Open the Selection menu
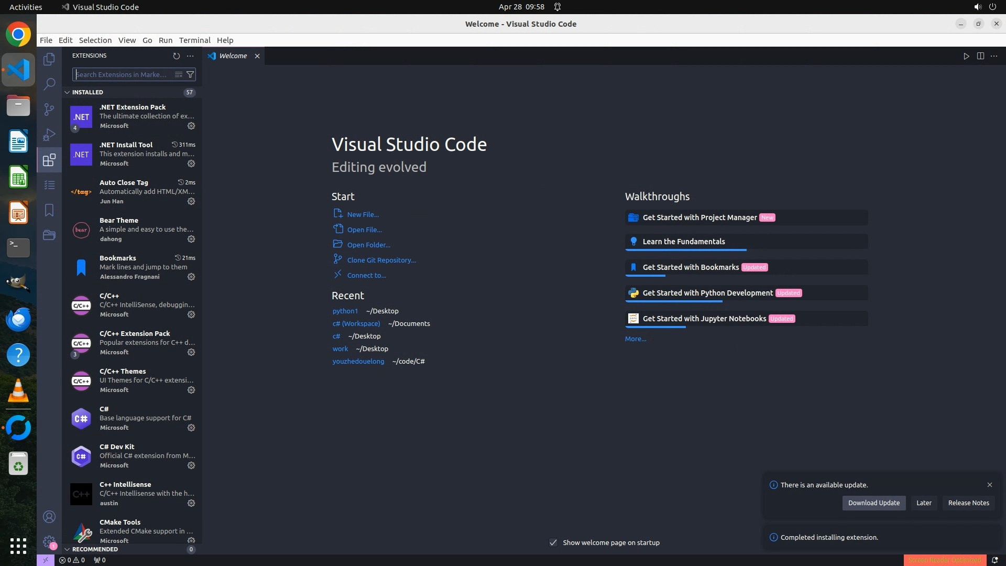Viewport: 1006px width, 566px height. coord(95,40)
